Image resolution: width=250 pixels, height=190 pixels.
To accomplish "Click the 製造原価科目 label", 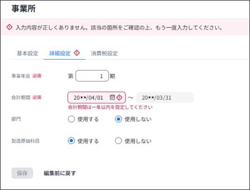I will click(x=26, y=141).
